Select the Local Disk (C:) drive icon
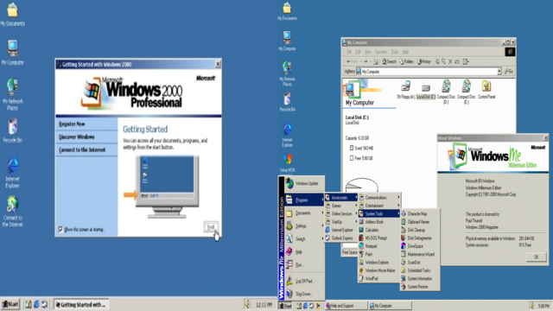 point(426,91)
